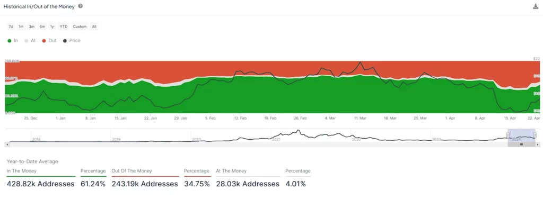Toggle the At legend series
The height and width of the screenshot is (199, 543).
click(x=30, y=40)
